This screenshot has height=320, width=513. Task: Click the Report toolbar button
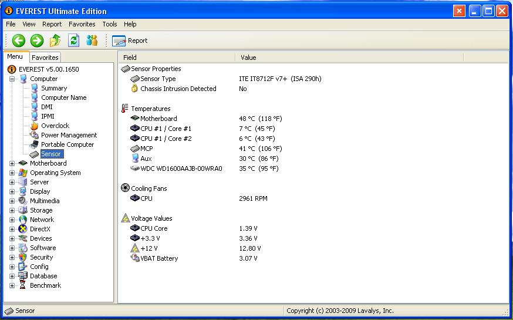tap(130, 41)
